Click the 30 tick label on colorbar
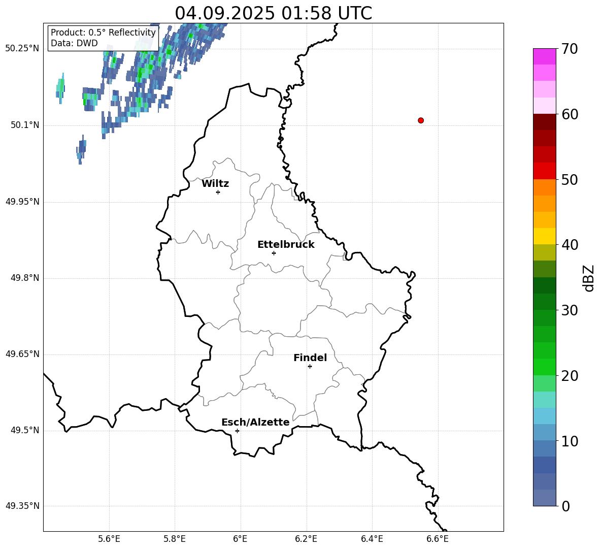 tap(570, 310)
